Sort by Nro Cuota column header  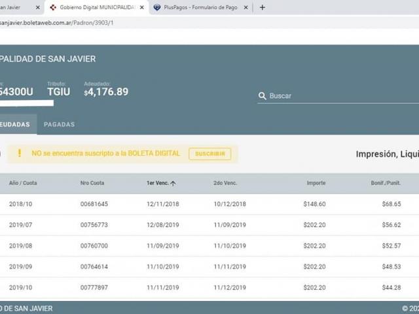(x=92, y=183)
